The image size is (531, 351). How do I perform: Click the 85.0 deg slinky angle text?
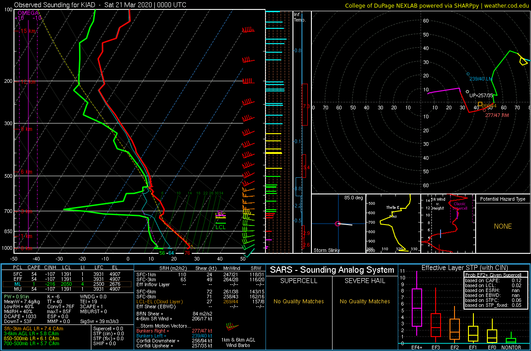click(354, 197)
